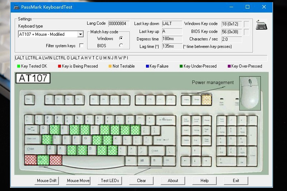The image size is (287, 191).
Task: Click the Not Testable legend text
Action: coord(123,66)
